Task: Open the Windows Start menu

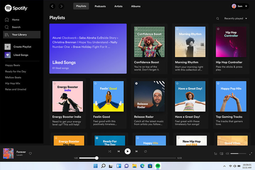Action: tap(96, 166)
